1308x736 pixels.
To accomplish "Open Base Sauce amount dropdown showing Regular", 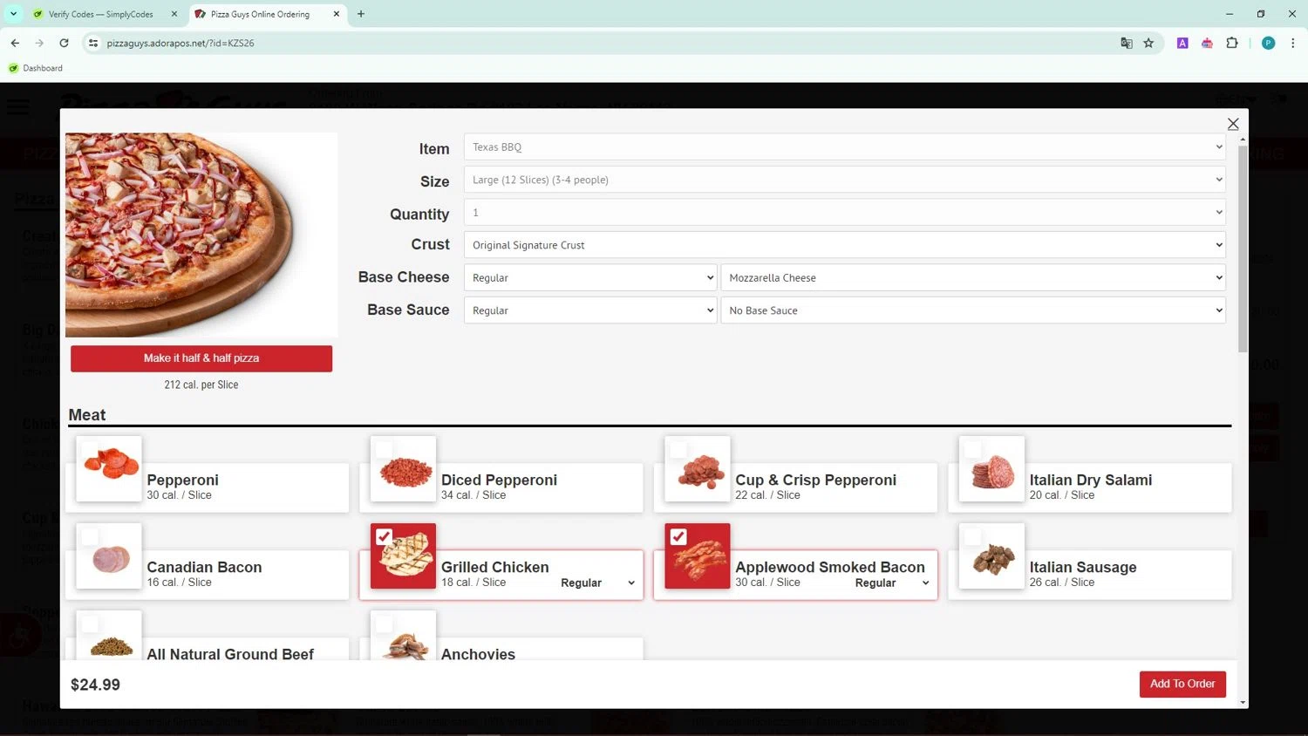I will [590, 310].
